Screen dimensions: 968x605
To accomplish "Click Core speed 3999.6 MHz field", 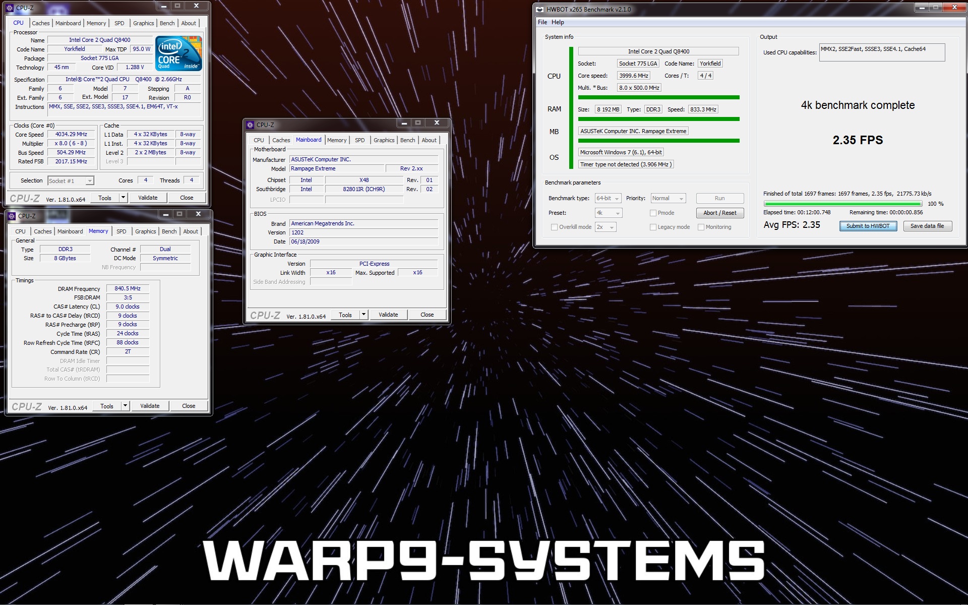I will 634,76.
